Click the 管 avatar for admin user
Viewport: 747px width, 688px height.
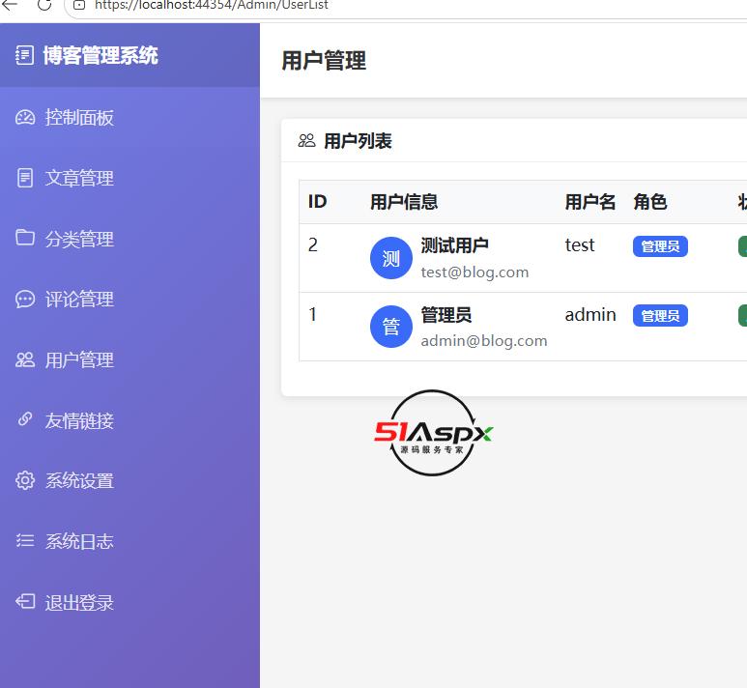[391, 327]
